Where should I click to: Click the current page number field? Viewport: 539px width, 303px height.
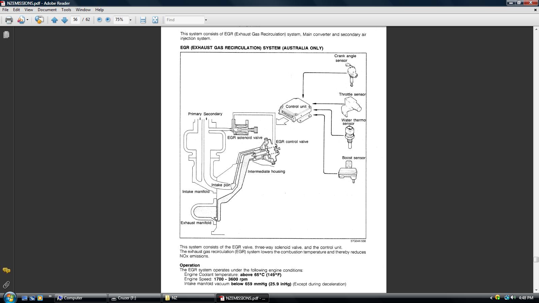coord(75,20)
